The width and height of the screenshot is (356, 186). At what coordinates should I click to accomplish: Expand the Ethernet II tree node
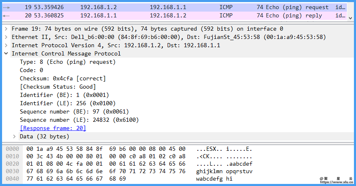(6, 37)
